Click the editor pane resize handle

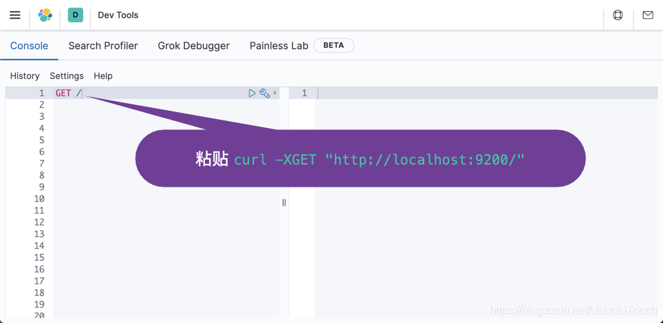click(284, 203)
